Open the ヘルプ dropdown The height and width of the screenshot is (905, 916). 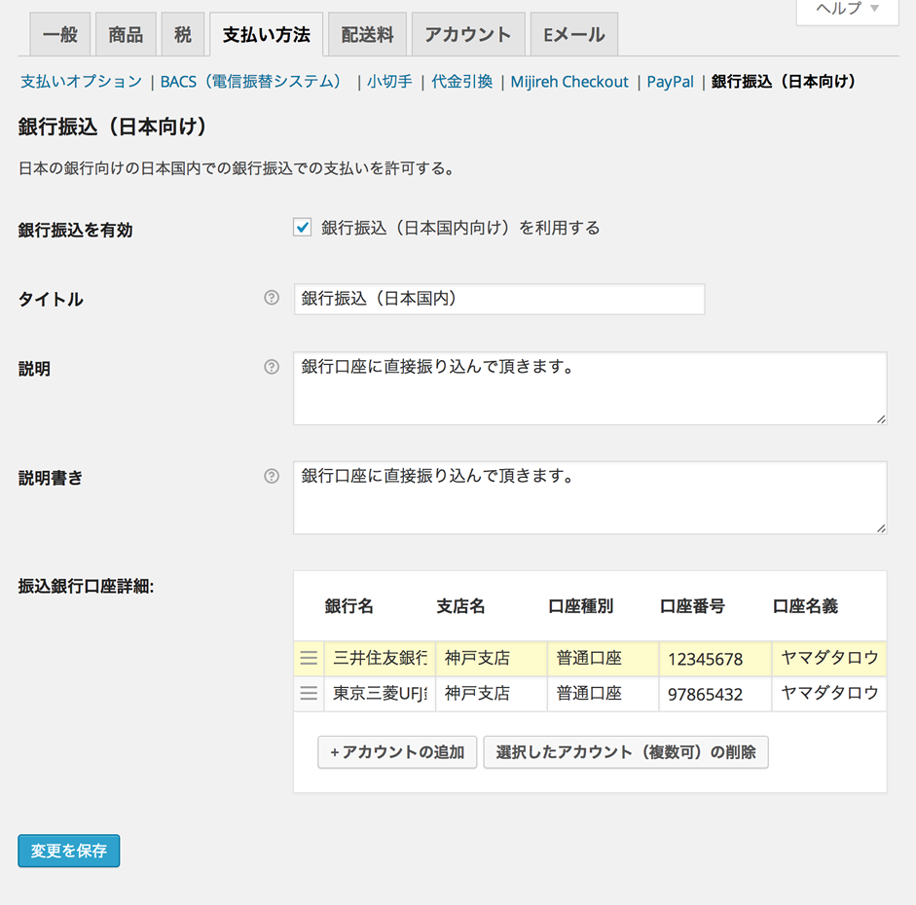847,10
